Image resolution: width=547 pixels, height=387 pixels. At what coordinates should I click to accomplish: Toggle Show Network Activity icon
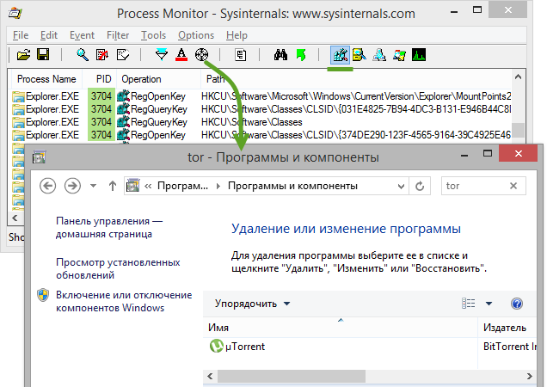pos(379,55)
